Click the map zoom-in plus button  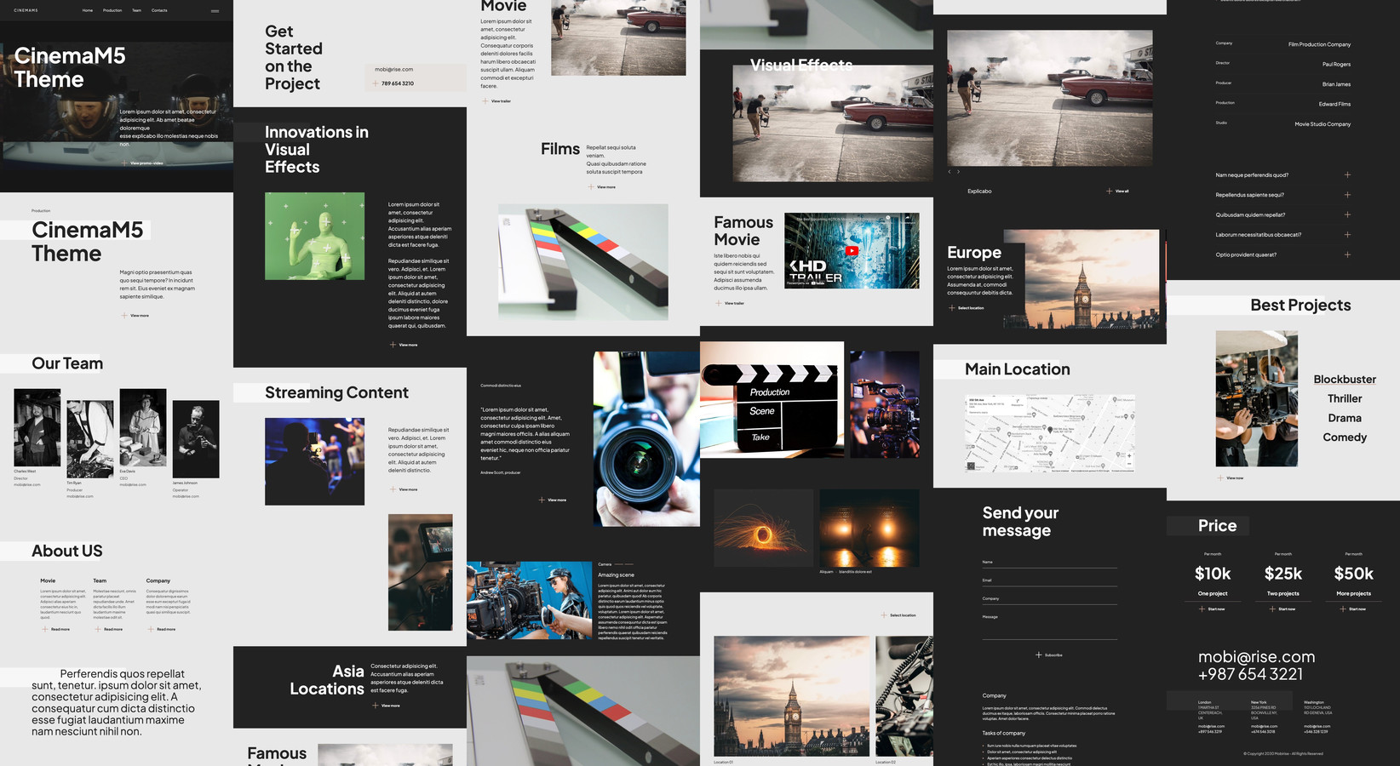point(1129,456)
